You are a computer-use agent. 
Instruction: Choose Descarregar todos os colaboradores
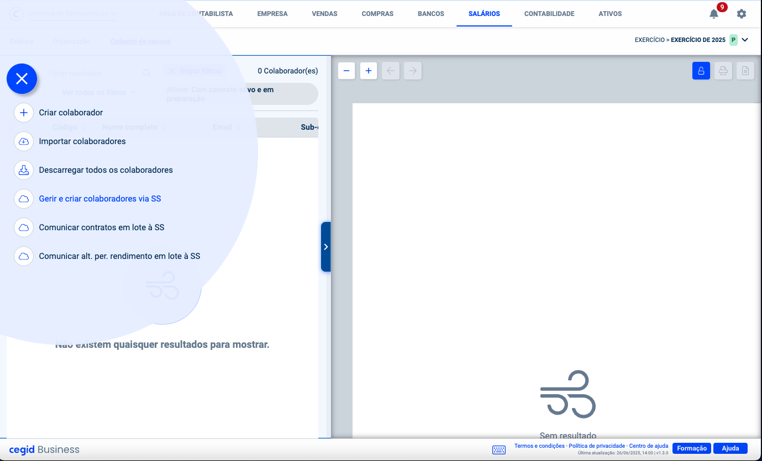(106, 170)
